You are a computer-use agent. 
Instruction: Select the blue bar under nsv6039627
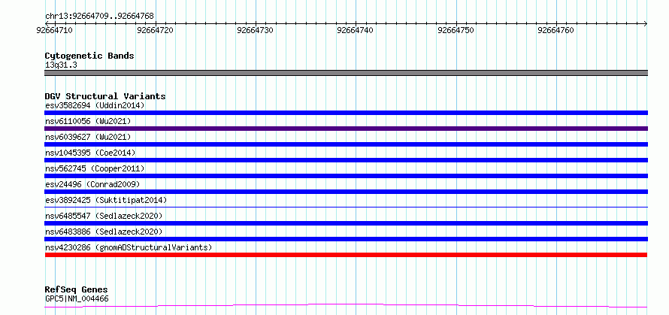[x=346, y=144]
